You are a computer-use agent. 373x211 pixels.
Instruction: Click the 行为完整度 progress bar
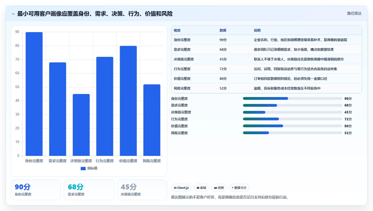(292, 119)
